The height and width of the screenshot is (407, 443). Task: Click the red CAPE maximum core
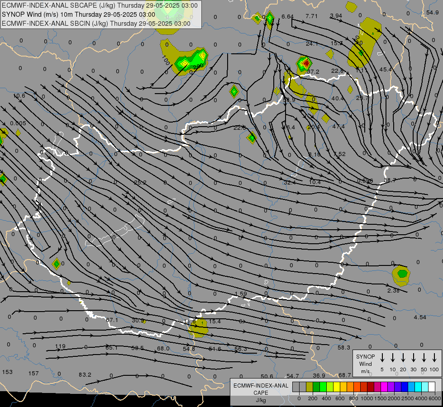point(306,63)
